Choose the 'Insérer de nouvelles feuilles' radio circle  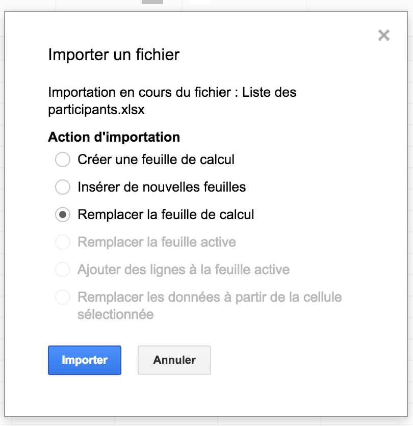[x=63, y=187]
